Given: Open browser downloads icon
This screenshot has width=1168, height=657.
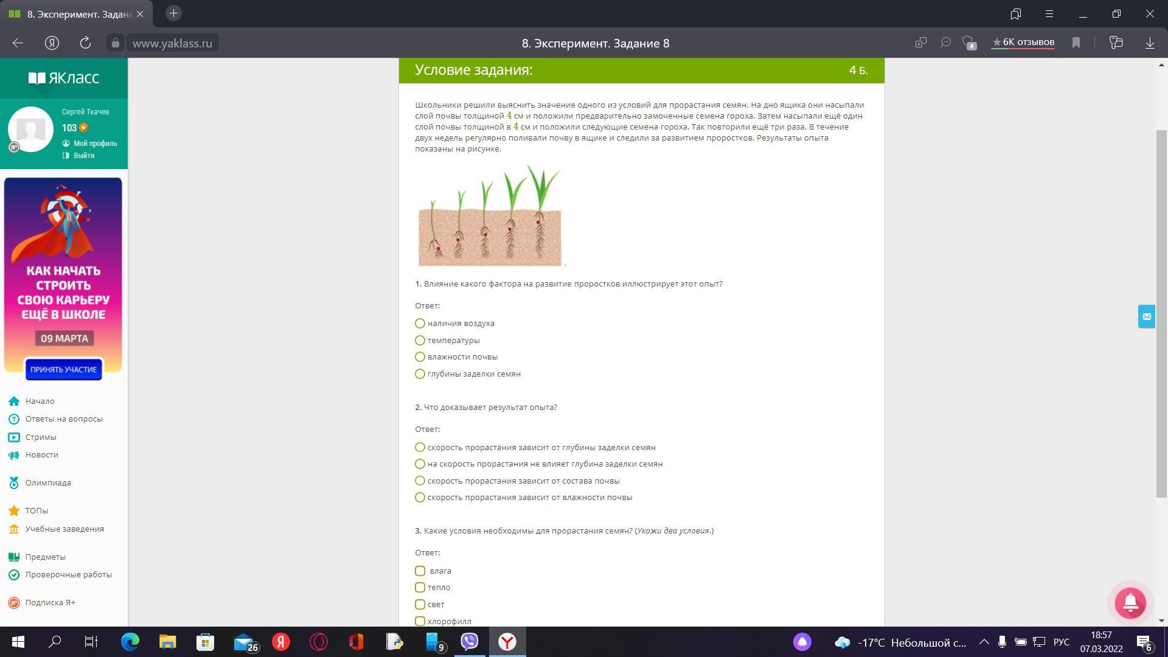Looking at the screenshot, I should (1150, 43).
